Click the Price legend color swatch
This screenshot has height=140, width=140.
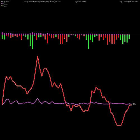point(2,6)
